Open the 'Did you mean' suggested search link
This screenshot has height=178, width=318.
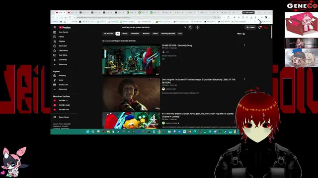123,41
